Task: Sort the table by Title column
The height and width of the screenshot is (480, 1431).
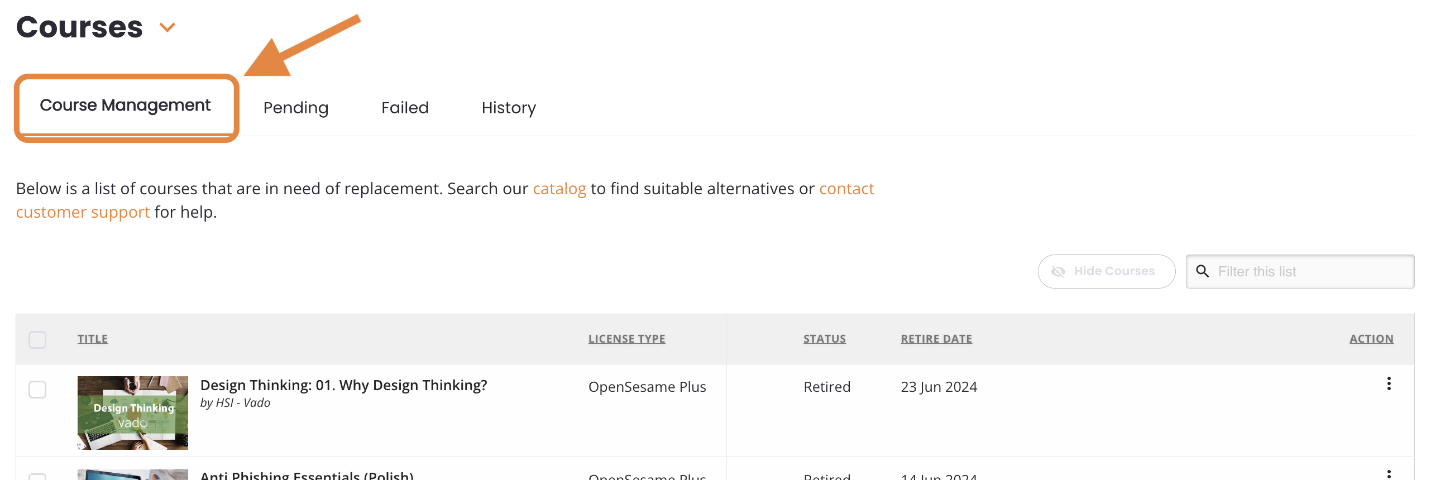Action: (x=93, y=339)
